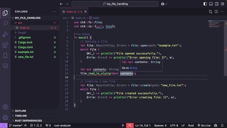Open changes compare icon in editor toolbar
227x128 pixels.
coord(210,12)
